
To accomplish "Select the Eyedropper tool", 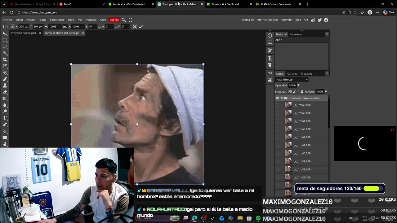I will click(5, 66).
